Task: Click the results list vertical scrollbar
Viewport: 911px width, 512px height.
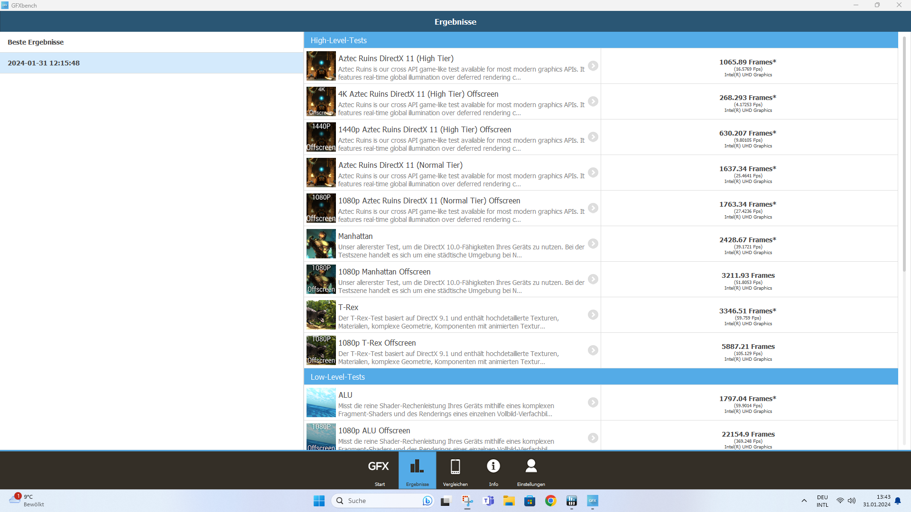Action: coord(904,154)
